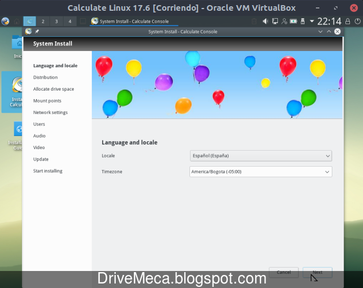Image resolution: width=363 pixels, height=288 pixels.
Task: Click the Calculate Console window menu icon
Action: click(28, 31)
